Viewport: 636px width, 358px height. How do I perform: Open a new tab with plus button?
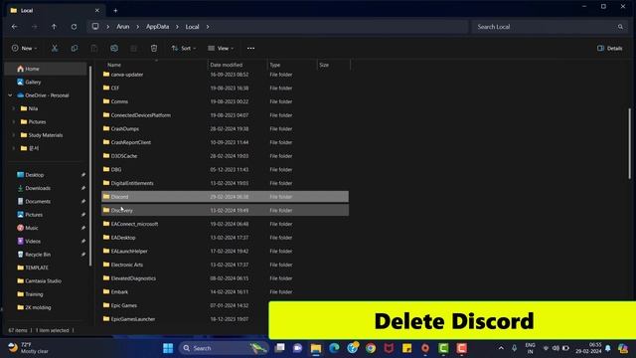point(115,11)
